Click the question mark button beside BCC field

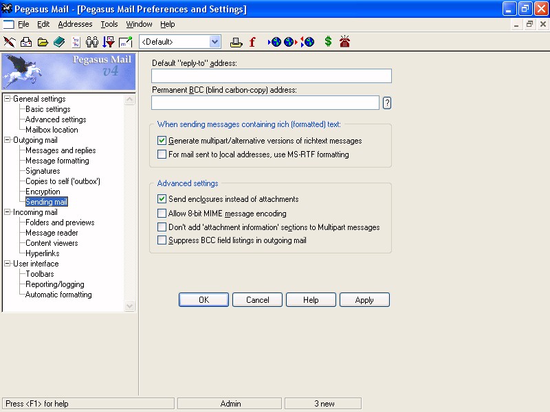pyautogui.click(x=387, y=103)
